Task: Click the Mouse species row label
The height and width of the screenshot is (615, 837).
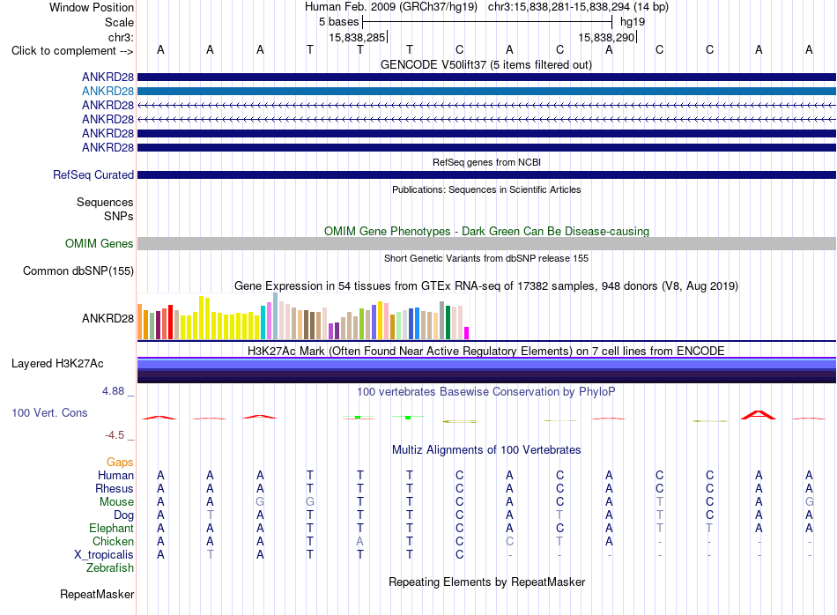Action: click(116, 502)
